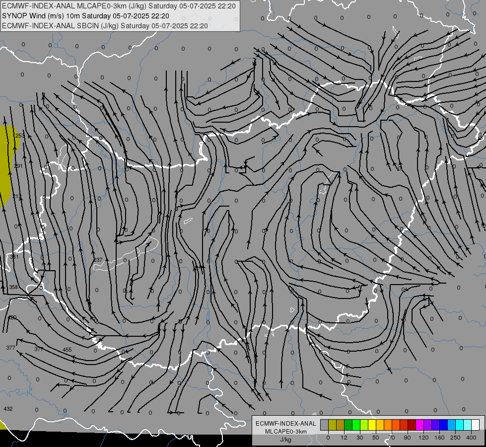Click the 253 value on the map
Viewport: 486px width, 447px height.
pyautogui.click(x=20, y=136)
